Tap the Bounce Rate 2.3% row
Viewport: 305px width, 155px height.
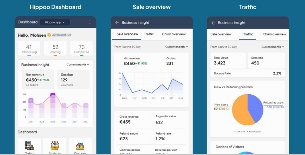pyautogui.click(x=248, y=73)
